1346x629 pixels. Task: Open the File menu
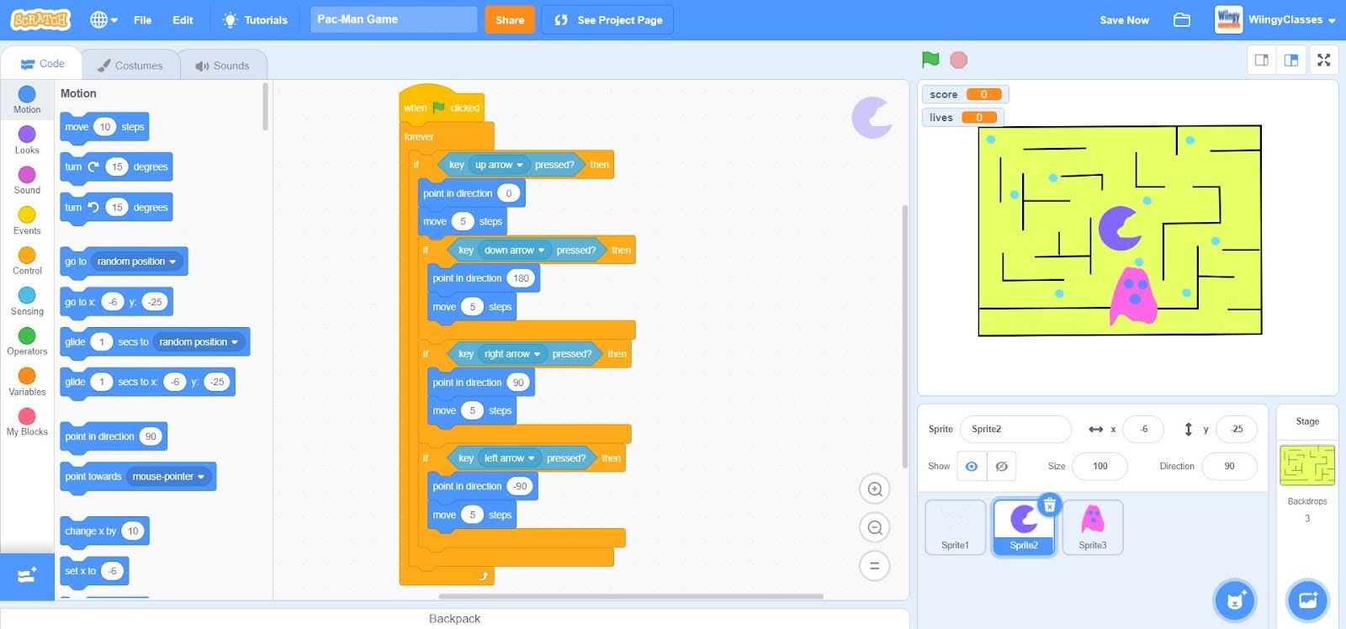(x=143, y=20)
